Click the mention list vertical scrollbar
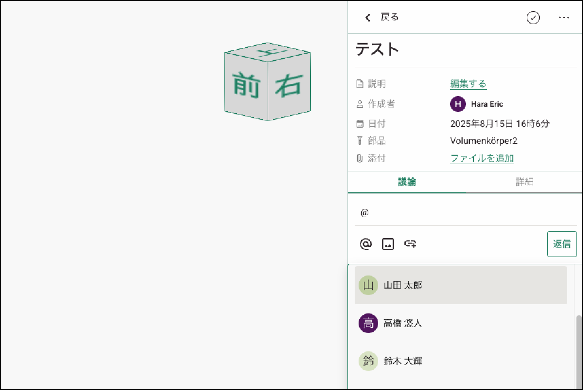This screenshot has width=583, height=390. pos(579,350)
